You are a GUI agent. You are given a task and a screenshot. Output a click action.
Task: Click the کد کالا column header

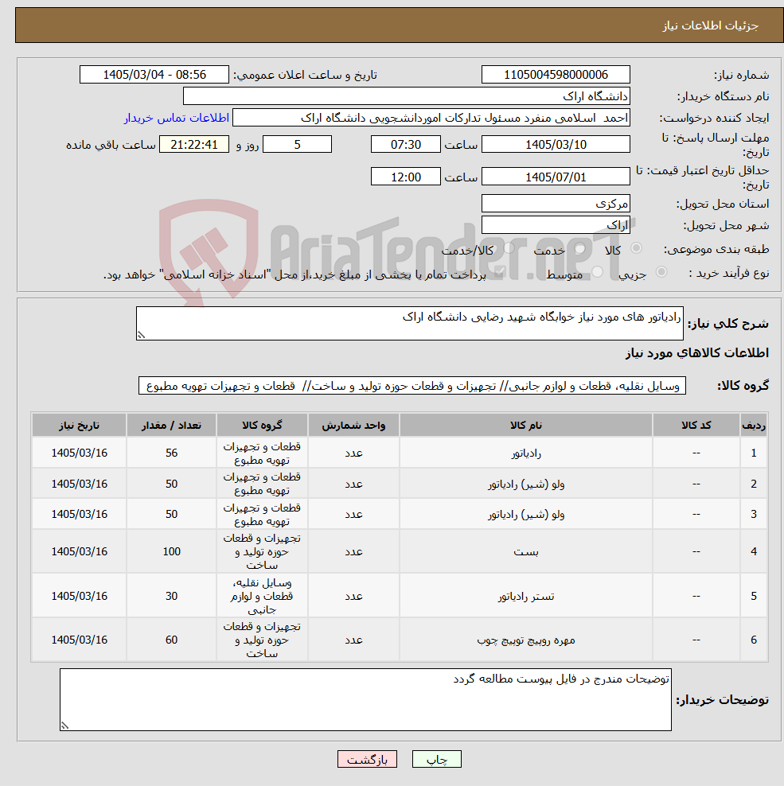point(696,425)
